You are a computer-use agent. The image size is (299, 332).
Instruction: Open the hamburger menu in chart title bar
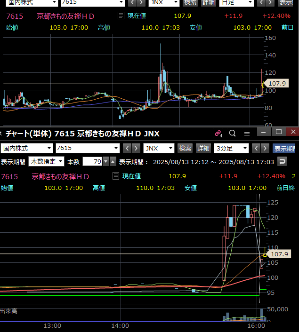click(247, 133)
